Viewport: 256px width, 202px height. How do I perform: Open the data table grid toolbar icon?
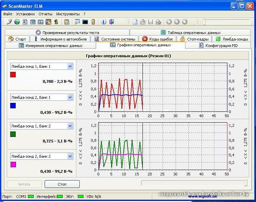click(x=33, y=22)
